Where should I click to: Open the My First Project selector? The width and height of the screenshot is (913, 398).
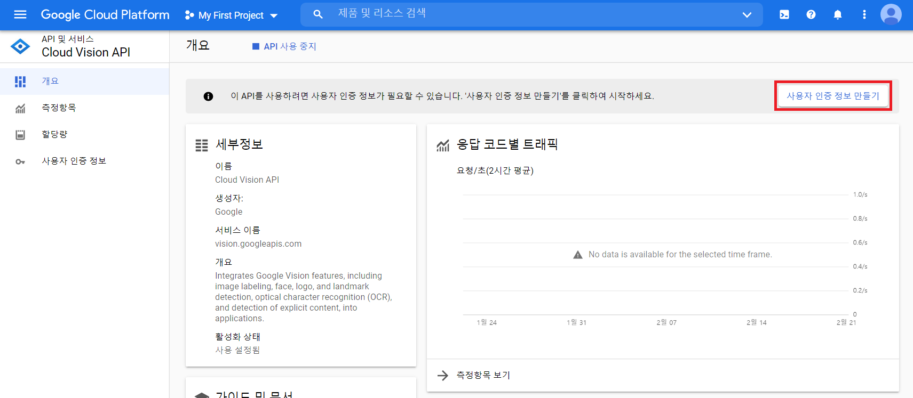231,15
